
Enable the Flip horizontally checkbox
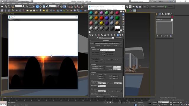click(114, 52)
